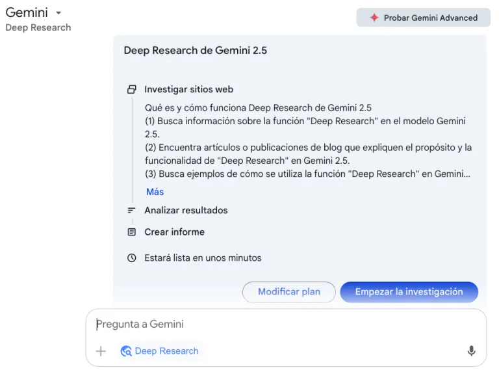The image size is (499, 372).
Task: Click the Investigar sitios web browser icon
Action: (x=132, y=90)
